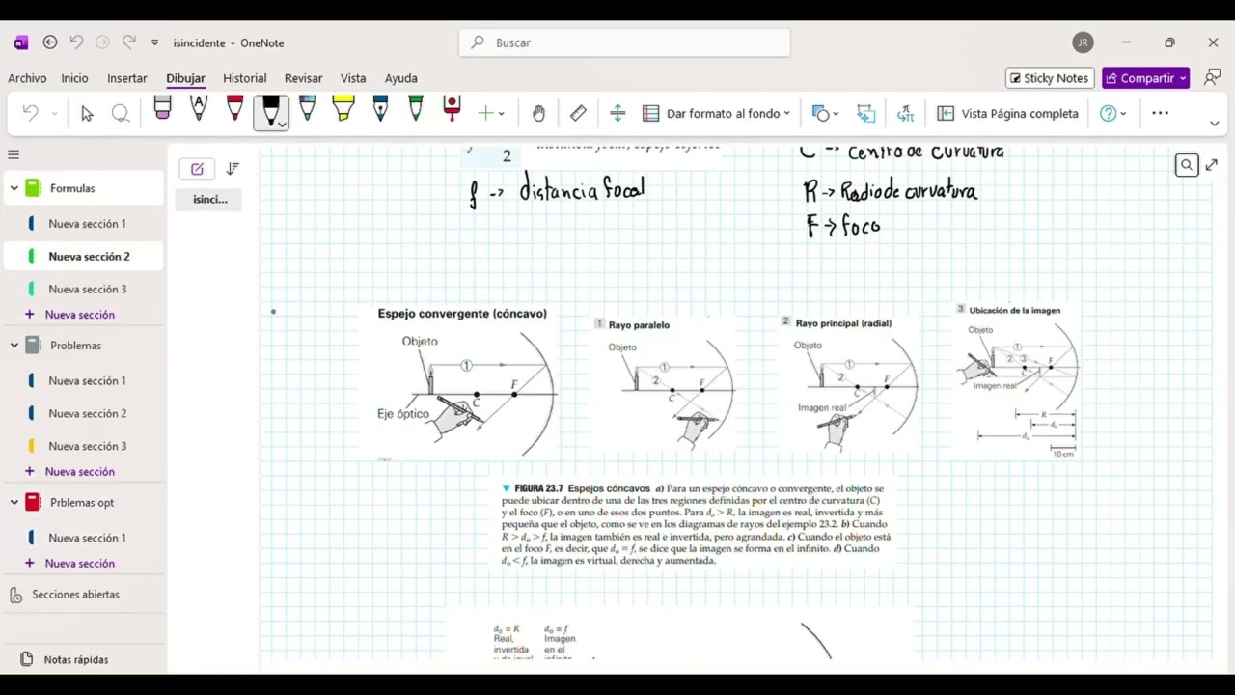Select the dark red marker pen

coord(452,110)
